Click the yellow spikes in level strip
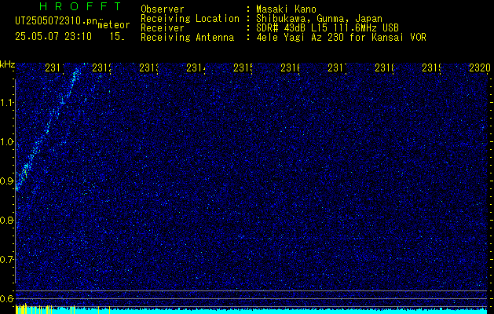The width and height of the screenshot is (494, 314). pos(34,309)
